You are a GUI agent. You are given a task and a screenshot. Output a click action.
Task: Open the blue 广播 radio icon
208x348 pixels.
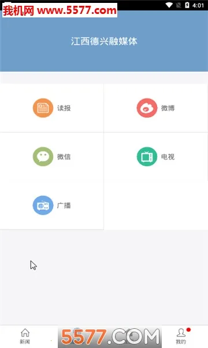pyautogui.click(x=43, y=205)
